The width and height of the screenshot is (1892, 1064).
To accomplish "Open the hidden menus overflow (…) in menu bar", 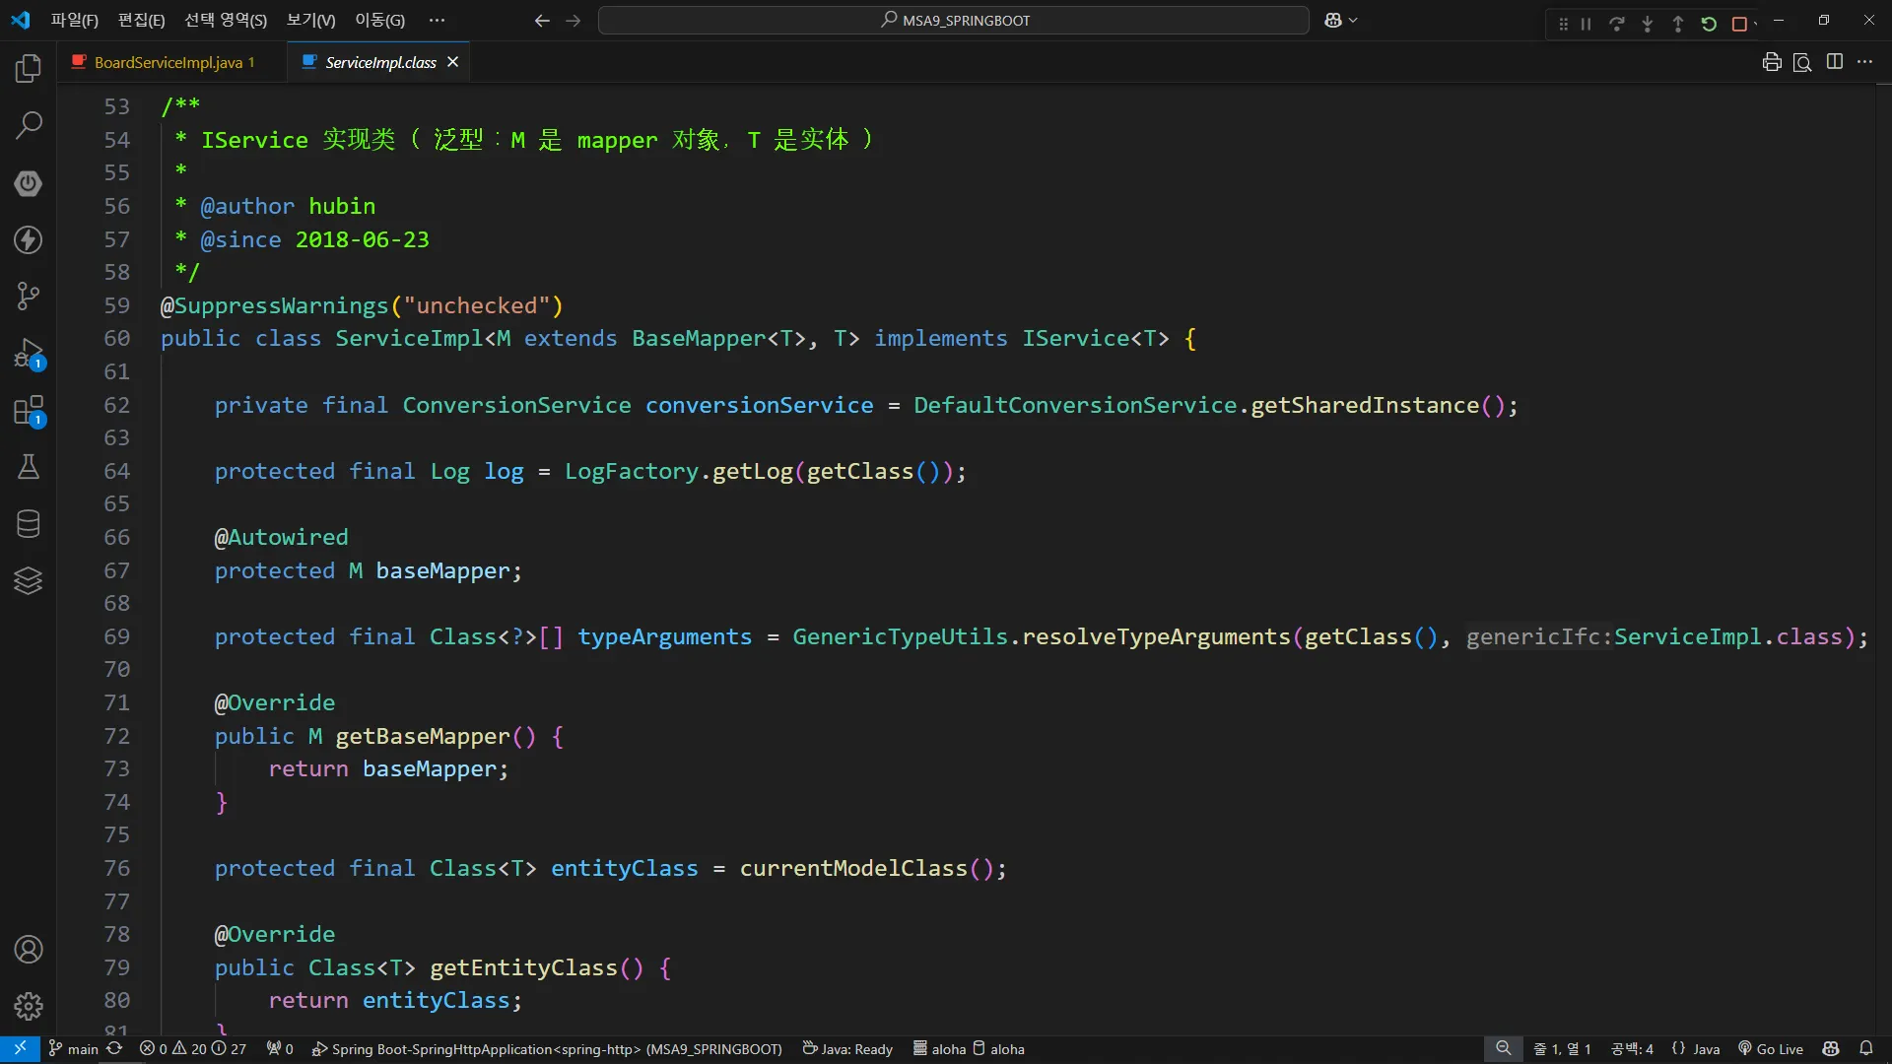I will point(438,20).
